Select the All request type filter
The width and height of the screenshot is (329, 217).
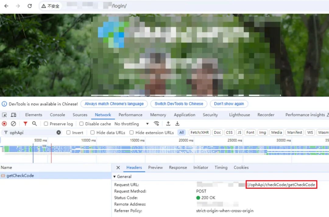[182, 132]
